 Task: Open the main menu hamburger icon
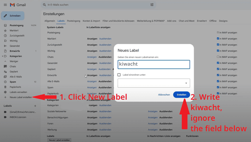[x=5, y=5]
